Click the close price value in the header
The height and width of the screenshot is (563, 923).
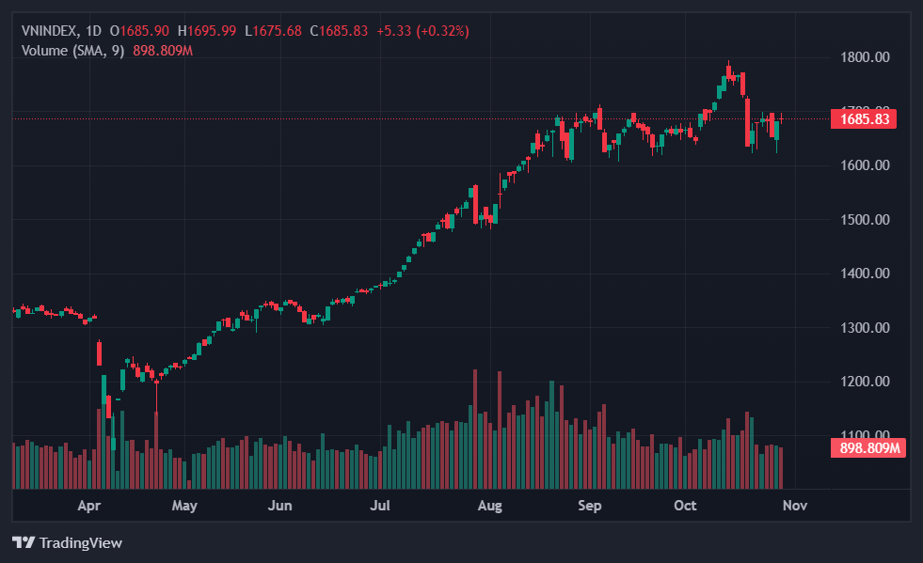tap(343, 31)
